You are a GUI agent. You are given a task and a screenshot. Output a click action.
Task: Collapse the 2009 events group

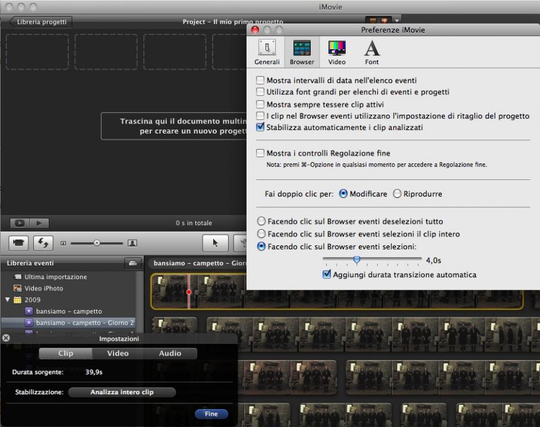click(x=7, y=299)
